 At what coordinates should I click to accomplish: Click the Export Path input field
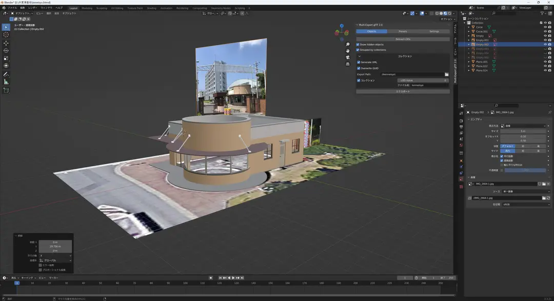click(412, 74)
